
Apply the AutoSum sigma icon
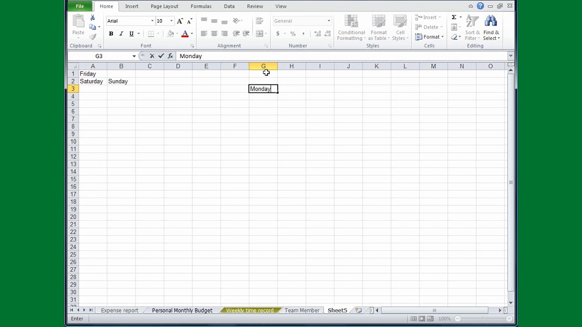click(x=454, y=17)
